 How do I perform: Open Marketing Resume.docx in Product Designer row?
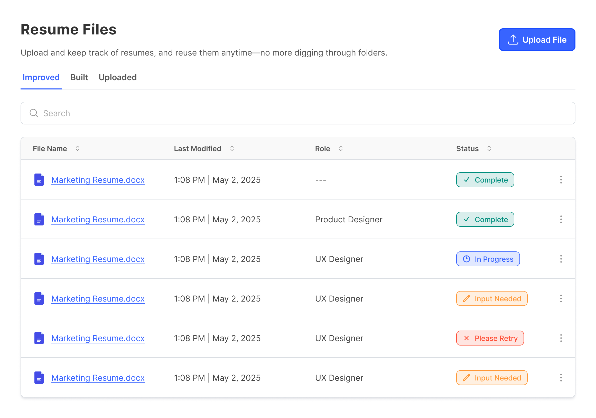click(98, 220)
